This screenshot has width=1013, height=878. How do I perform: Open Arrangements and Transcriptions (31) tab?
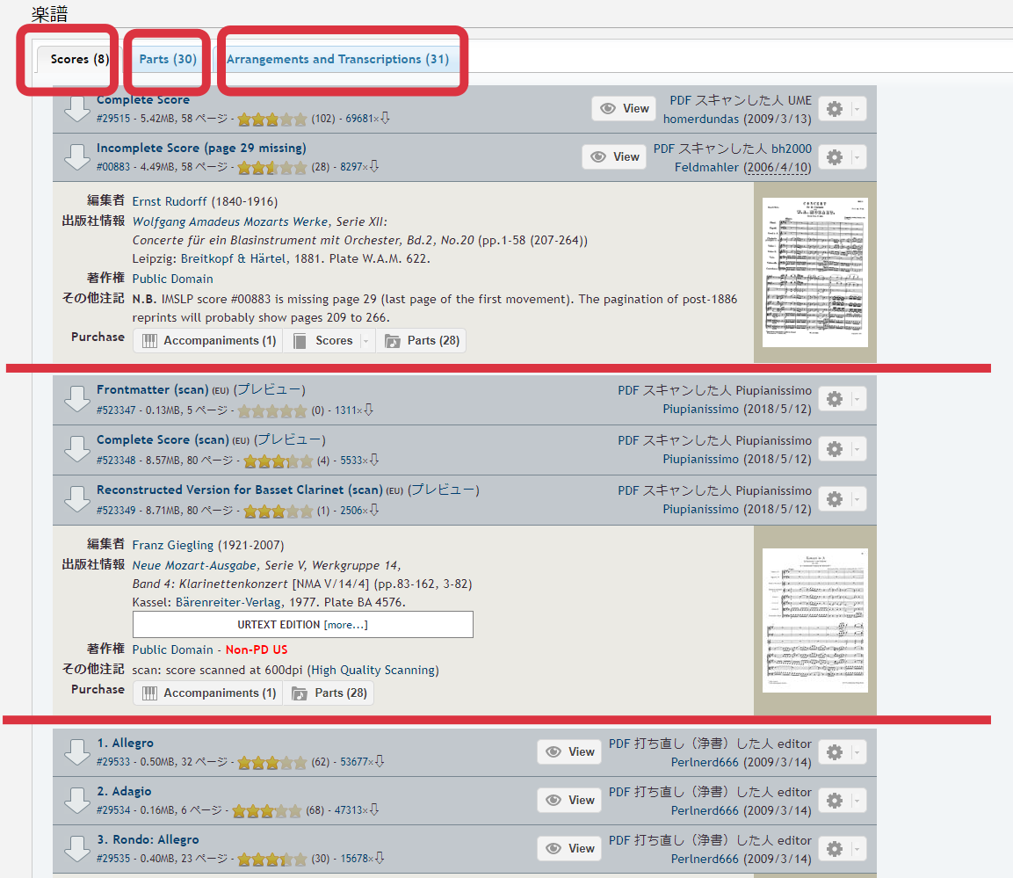(337, 60)
